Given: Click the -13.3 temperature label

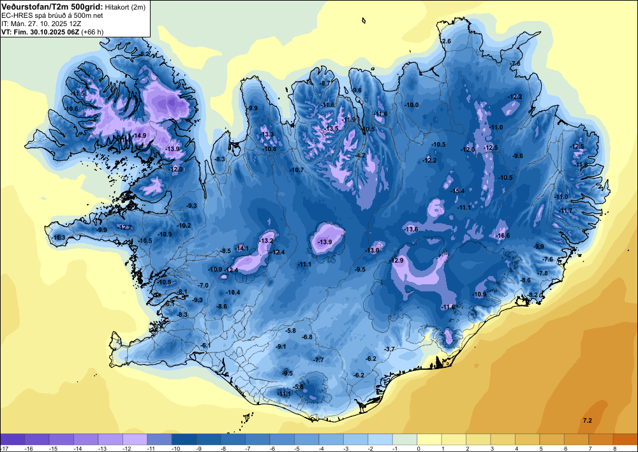Looking at the screenshot, I should (267, 135).
